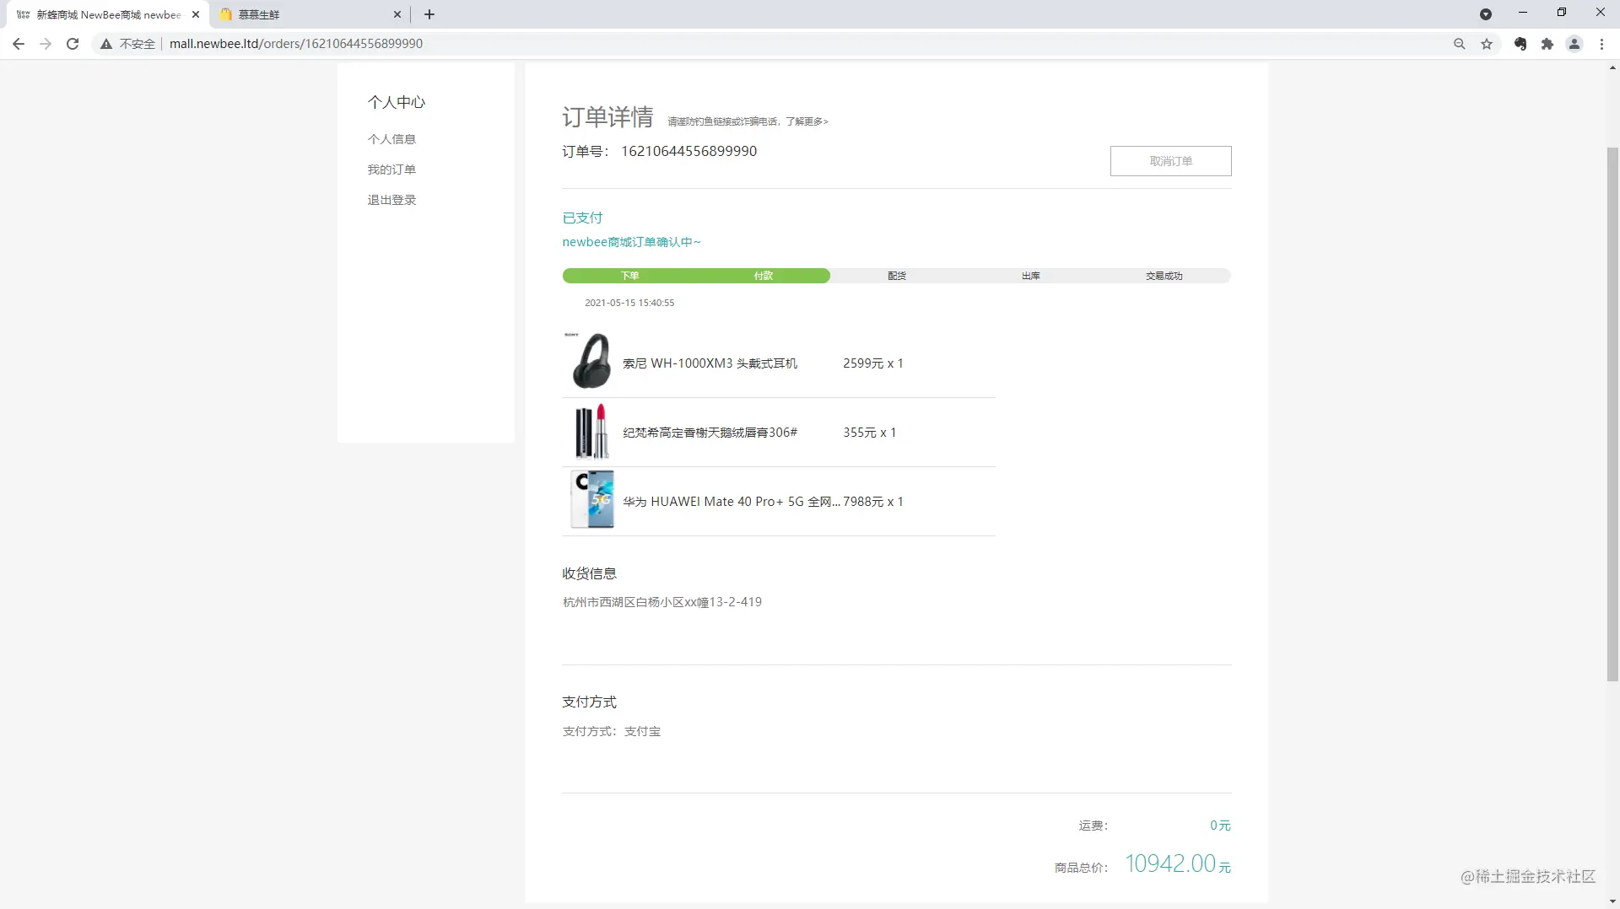Click the scrollbar down arrow
This screenshot has height=909, width=1620.
click(x=1612, y=901)
